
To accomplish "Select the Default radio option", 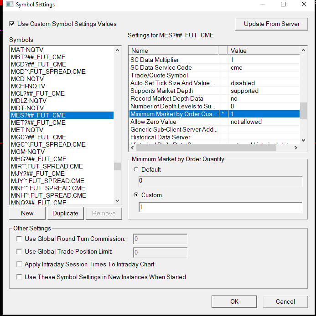I will click(x=136, y=169).
